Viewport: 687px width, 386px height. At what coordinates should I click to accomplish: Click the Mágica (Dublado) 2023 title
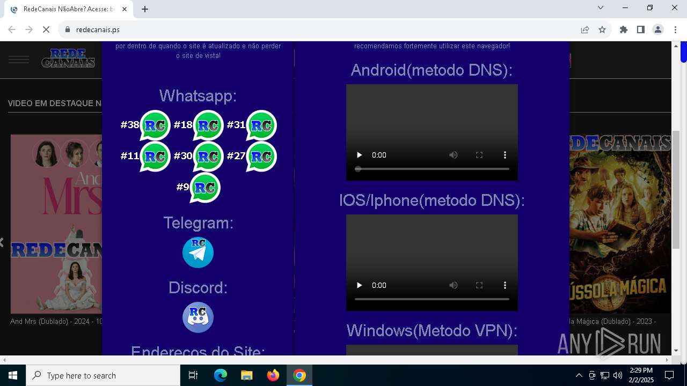[x=613, y=322]
